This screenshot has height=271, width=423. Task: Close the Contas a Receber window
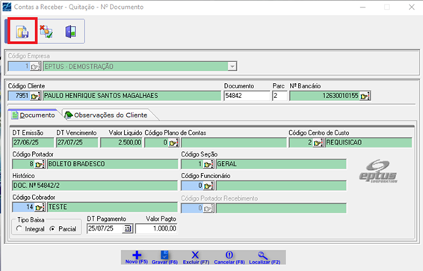tap(411, 7)
